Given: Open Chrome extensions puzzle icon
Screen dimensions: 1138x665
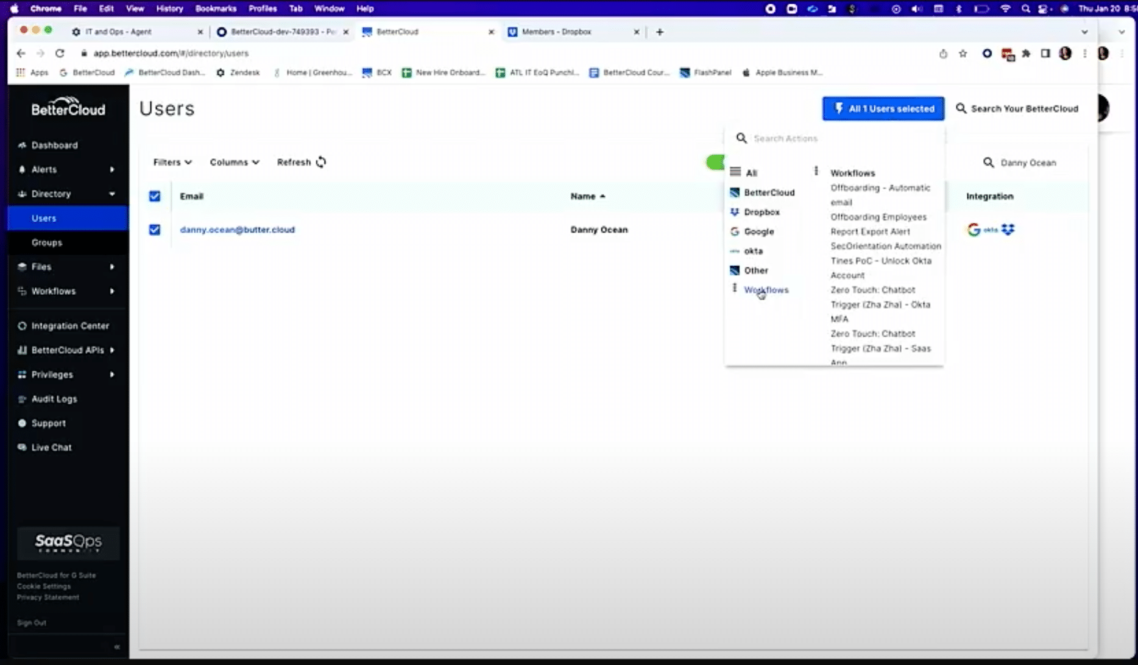Looking at the screenshot, I should point(1026,54).
